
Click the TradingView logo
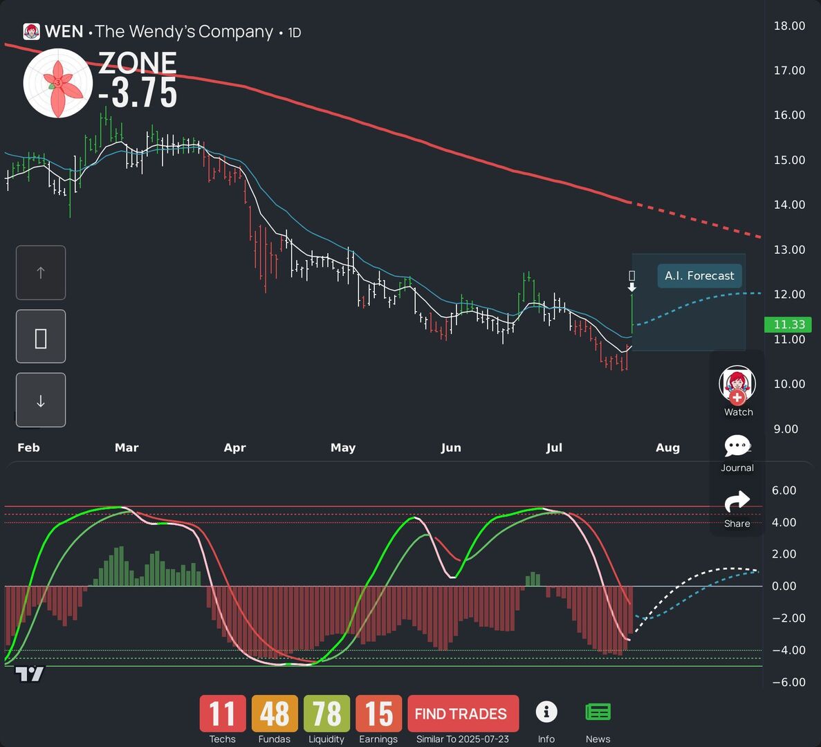pyautogui.click(x=29, y=674)
